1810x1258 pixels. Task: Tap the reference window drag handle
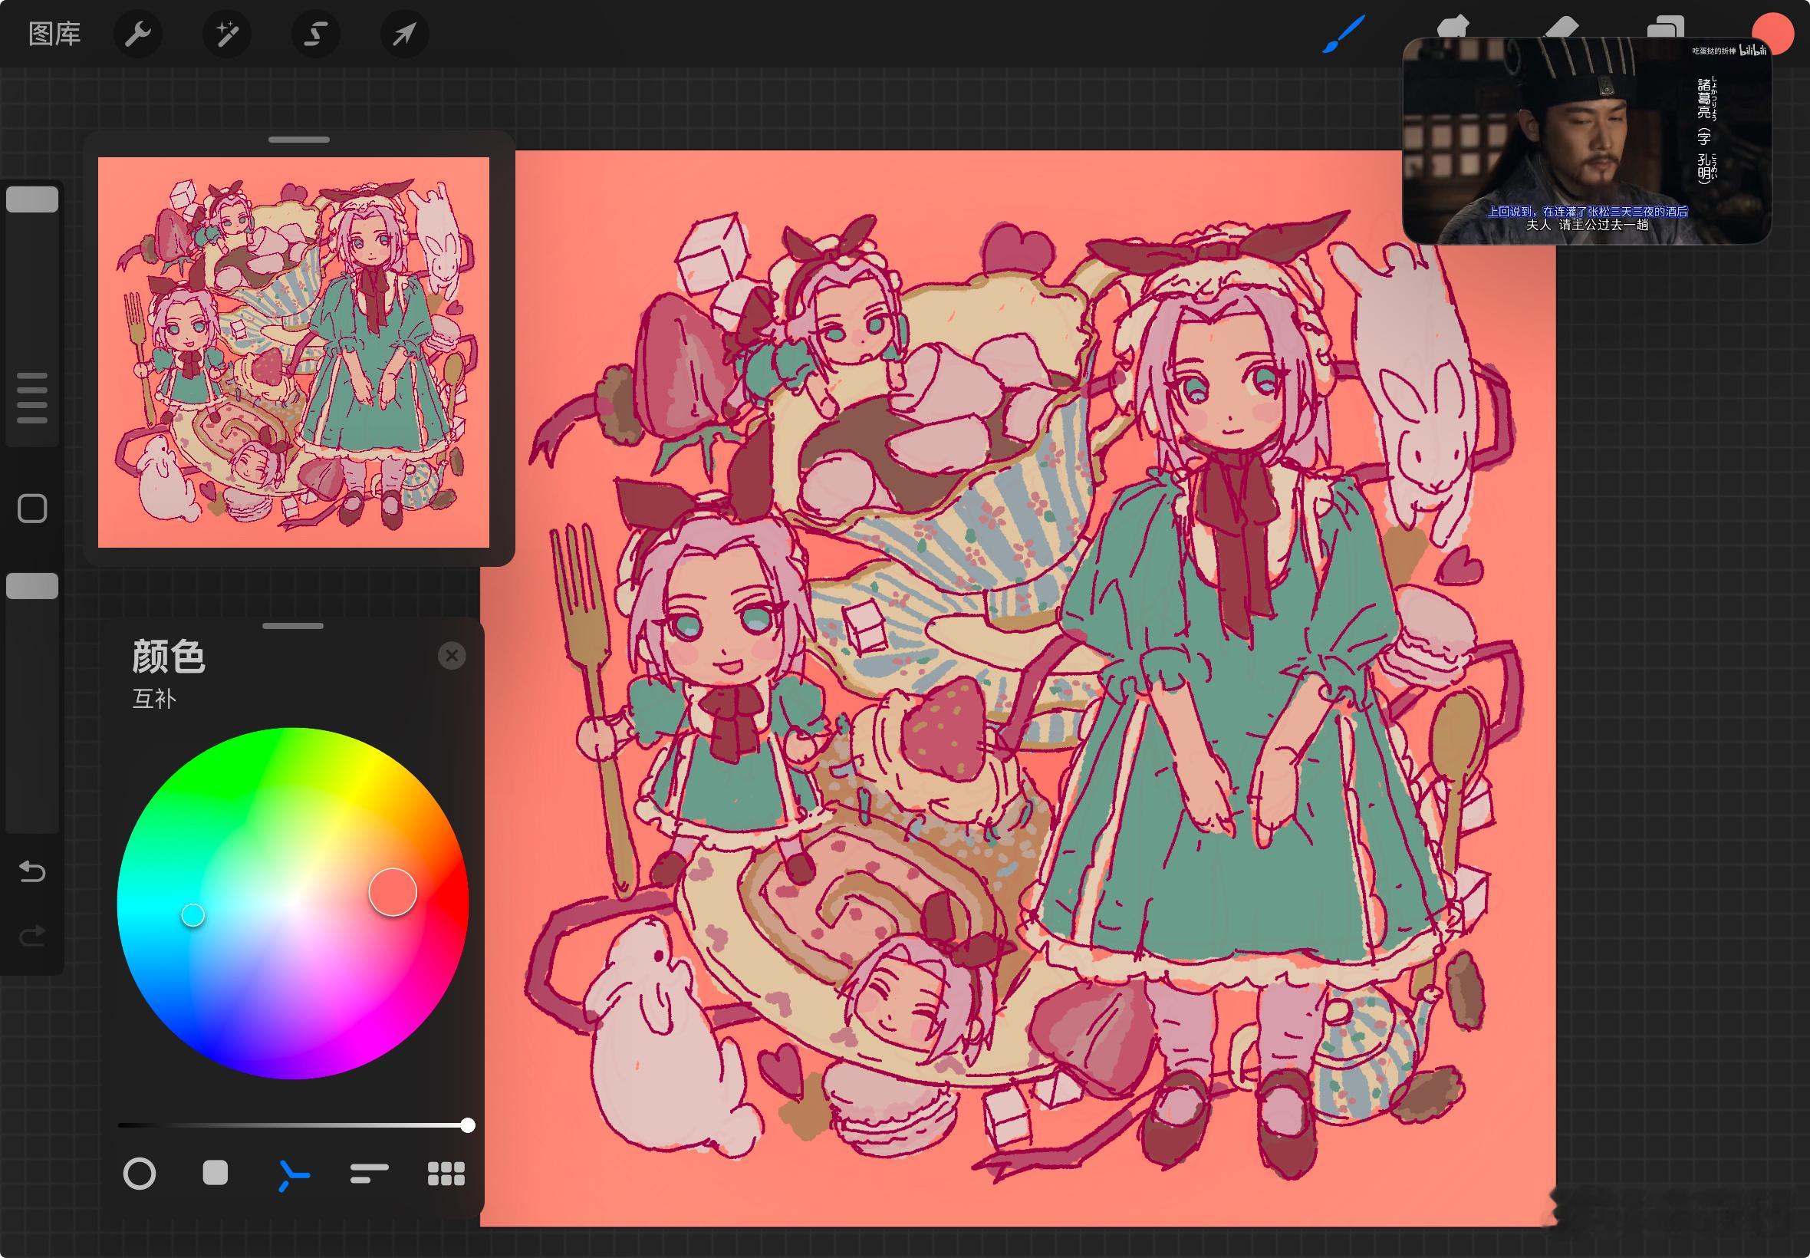pos(298,140)
